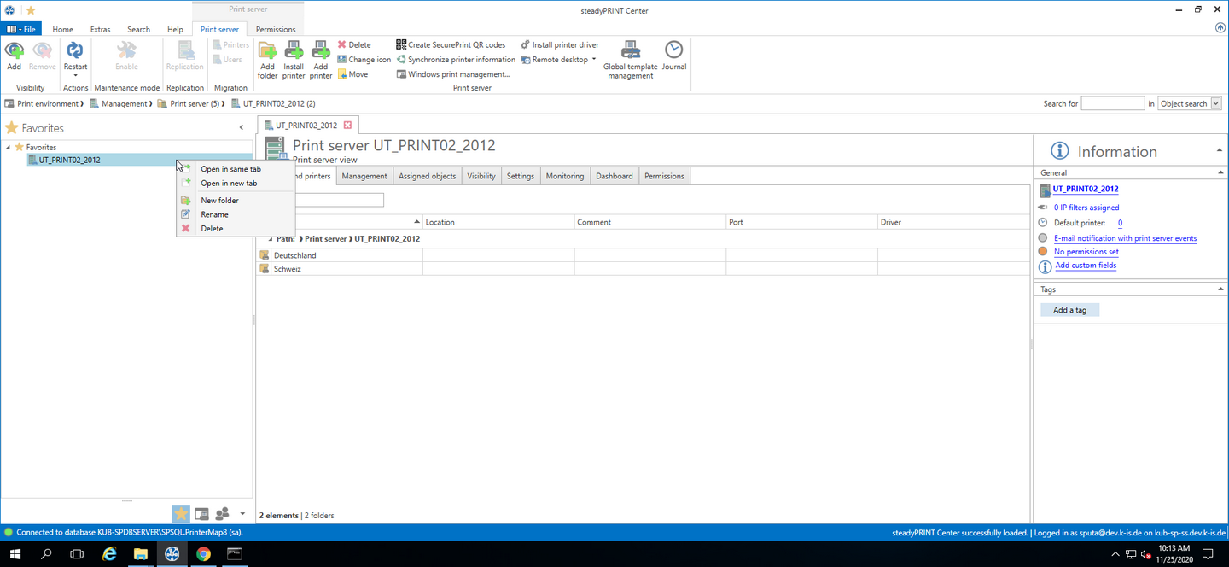1229x567 pixels.
Task: Open Internet Explorer from the taskbar
Action: (108, 554)
